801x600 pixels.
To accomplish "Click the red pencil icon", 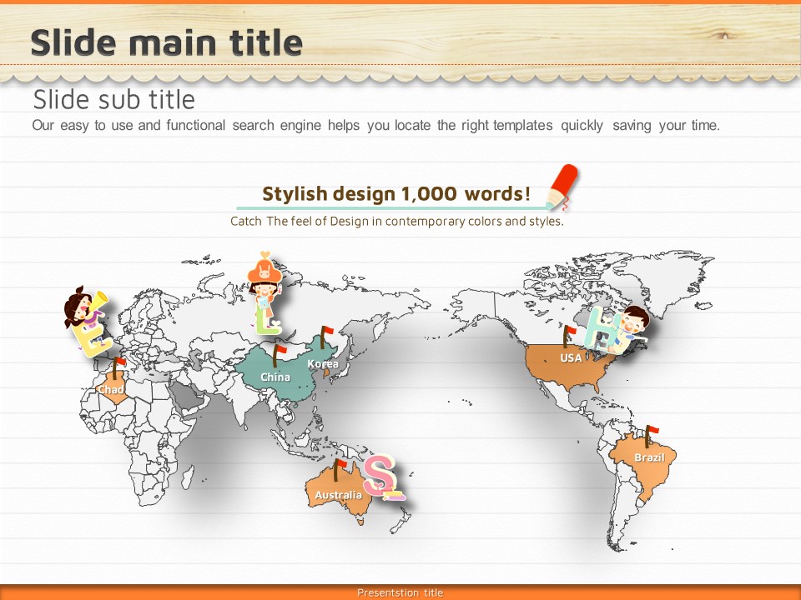I will click(561, 185).
